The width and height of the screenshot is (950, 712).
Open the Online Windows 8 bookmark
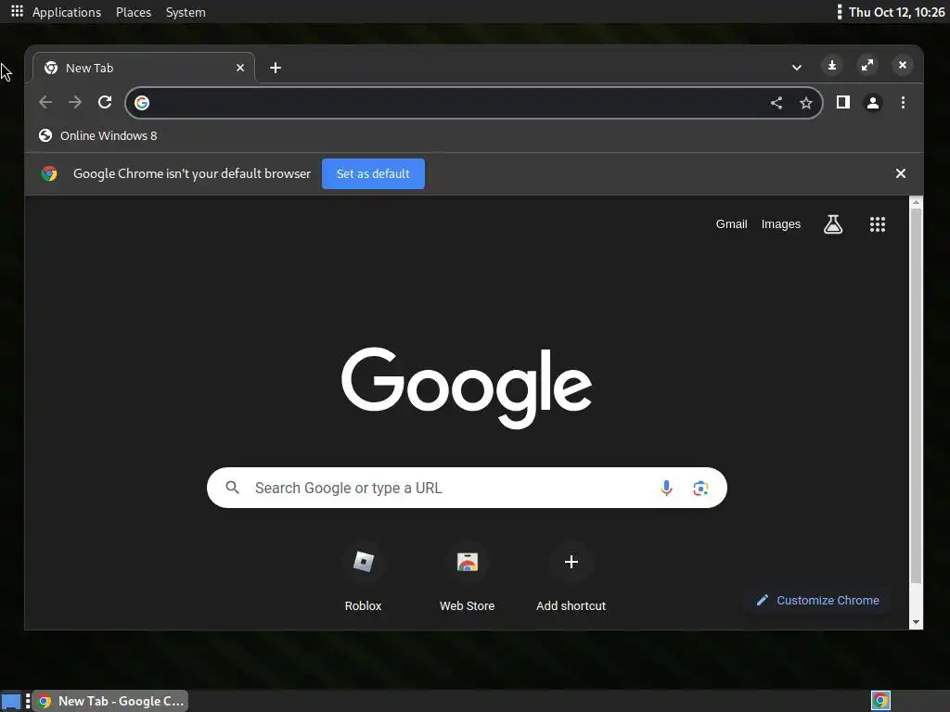pyautogui.click(x=97, y=135)
